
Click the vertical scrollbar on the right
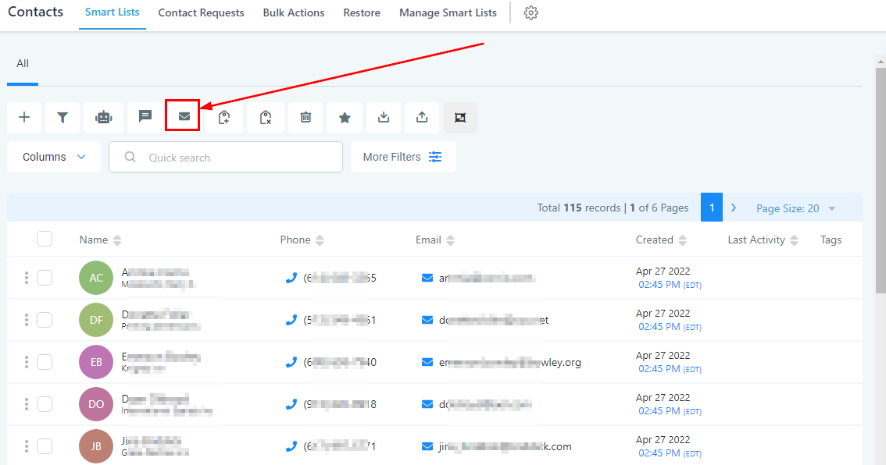pos(880,179)
